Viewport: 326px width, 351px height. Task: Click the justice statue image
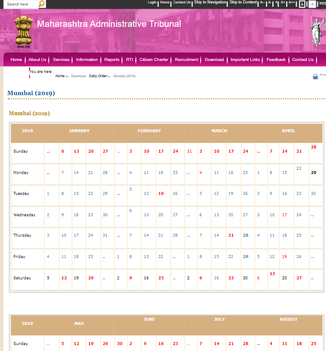[x=317, y=31]
